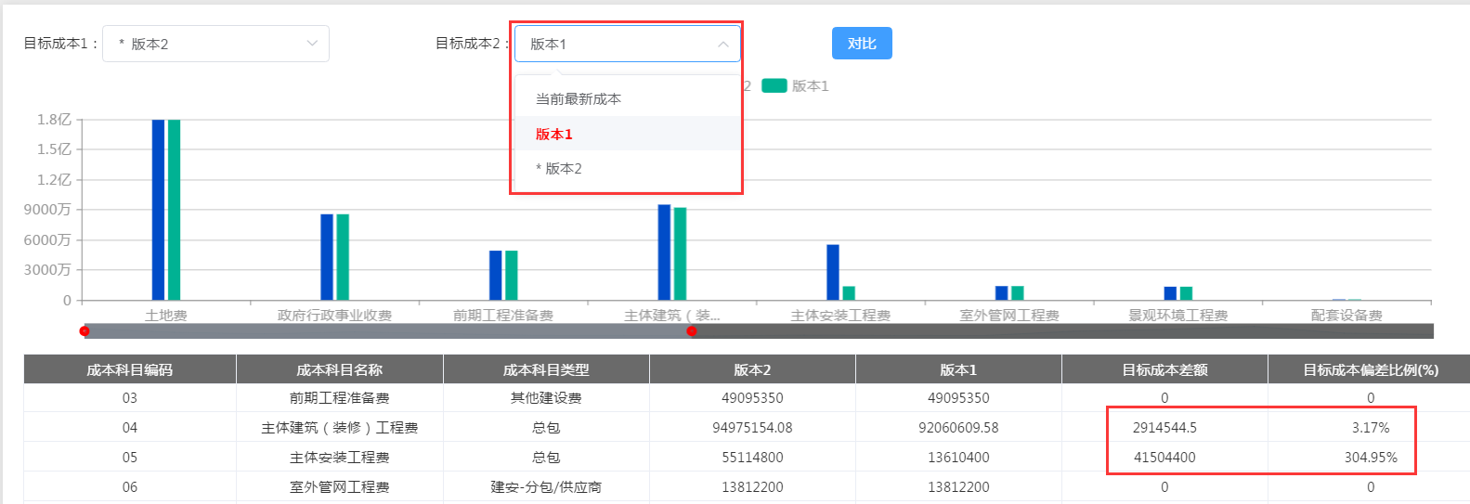Click the value 94975154.08
Image resolution: width=1470 pixels, height=504 pixels.
(x=752, y=427)
